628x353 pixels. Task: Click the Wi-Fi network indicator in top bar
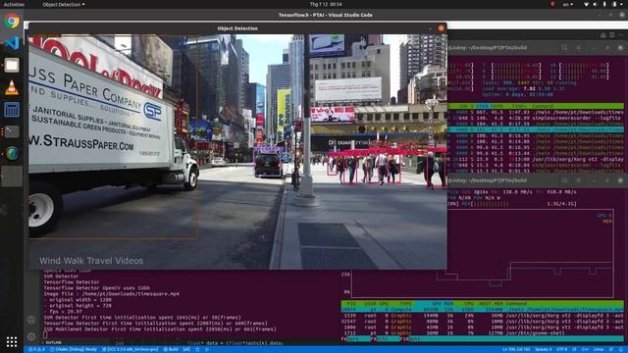click(586, 4)
